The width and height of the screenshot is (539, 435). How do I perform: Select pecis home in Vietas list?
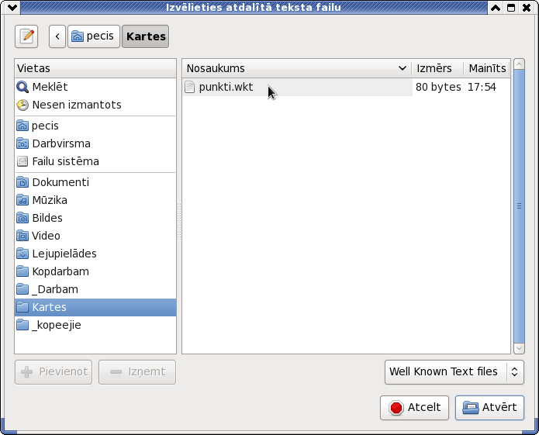[x=95, y=126]
